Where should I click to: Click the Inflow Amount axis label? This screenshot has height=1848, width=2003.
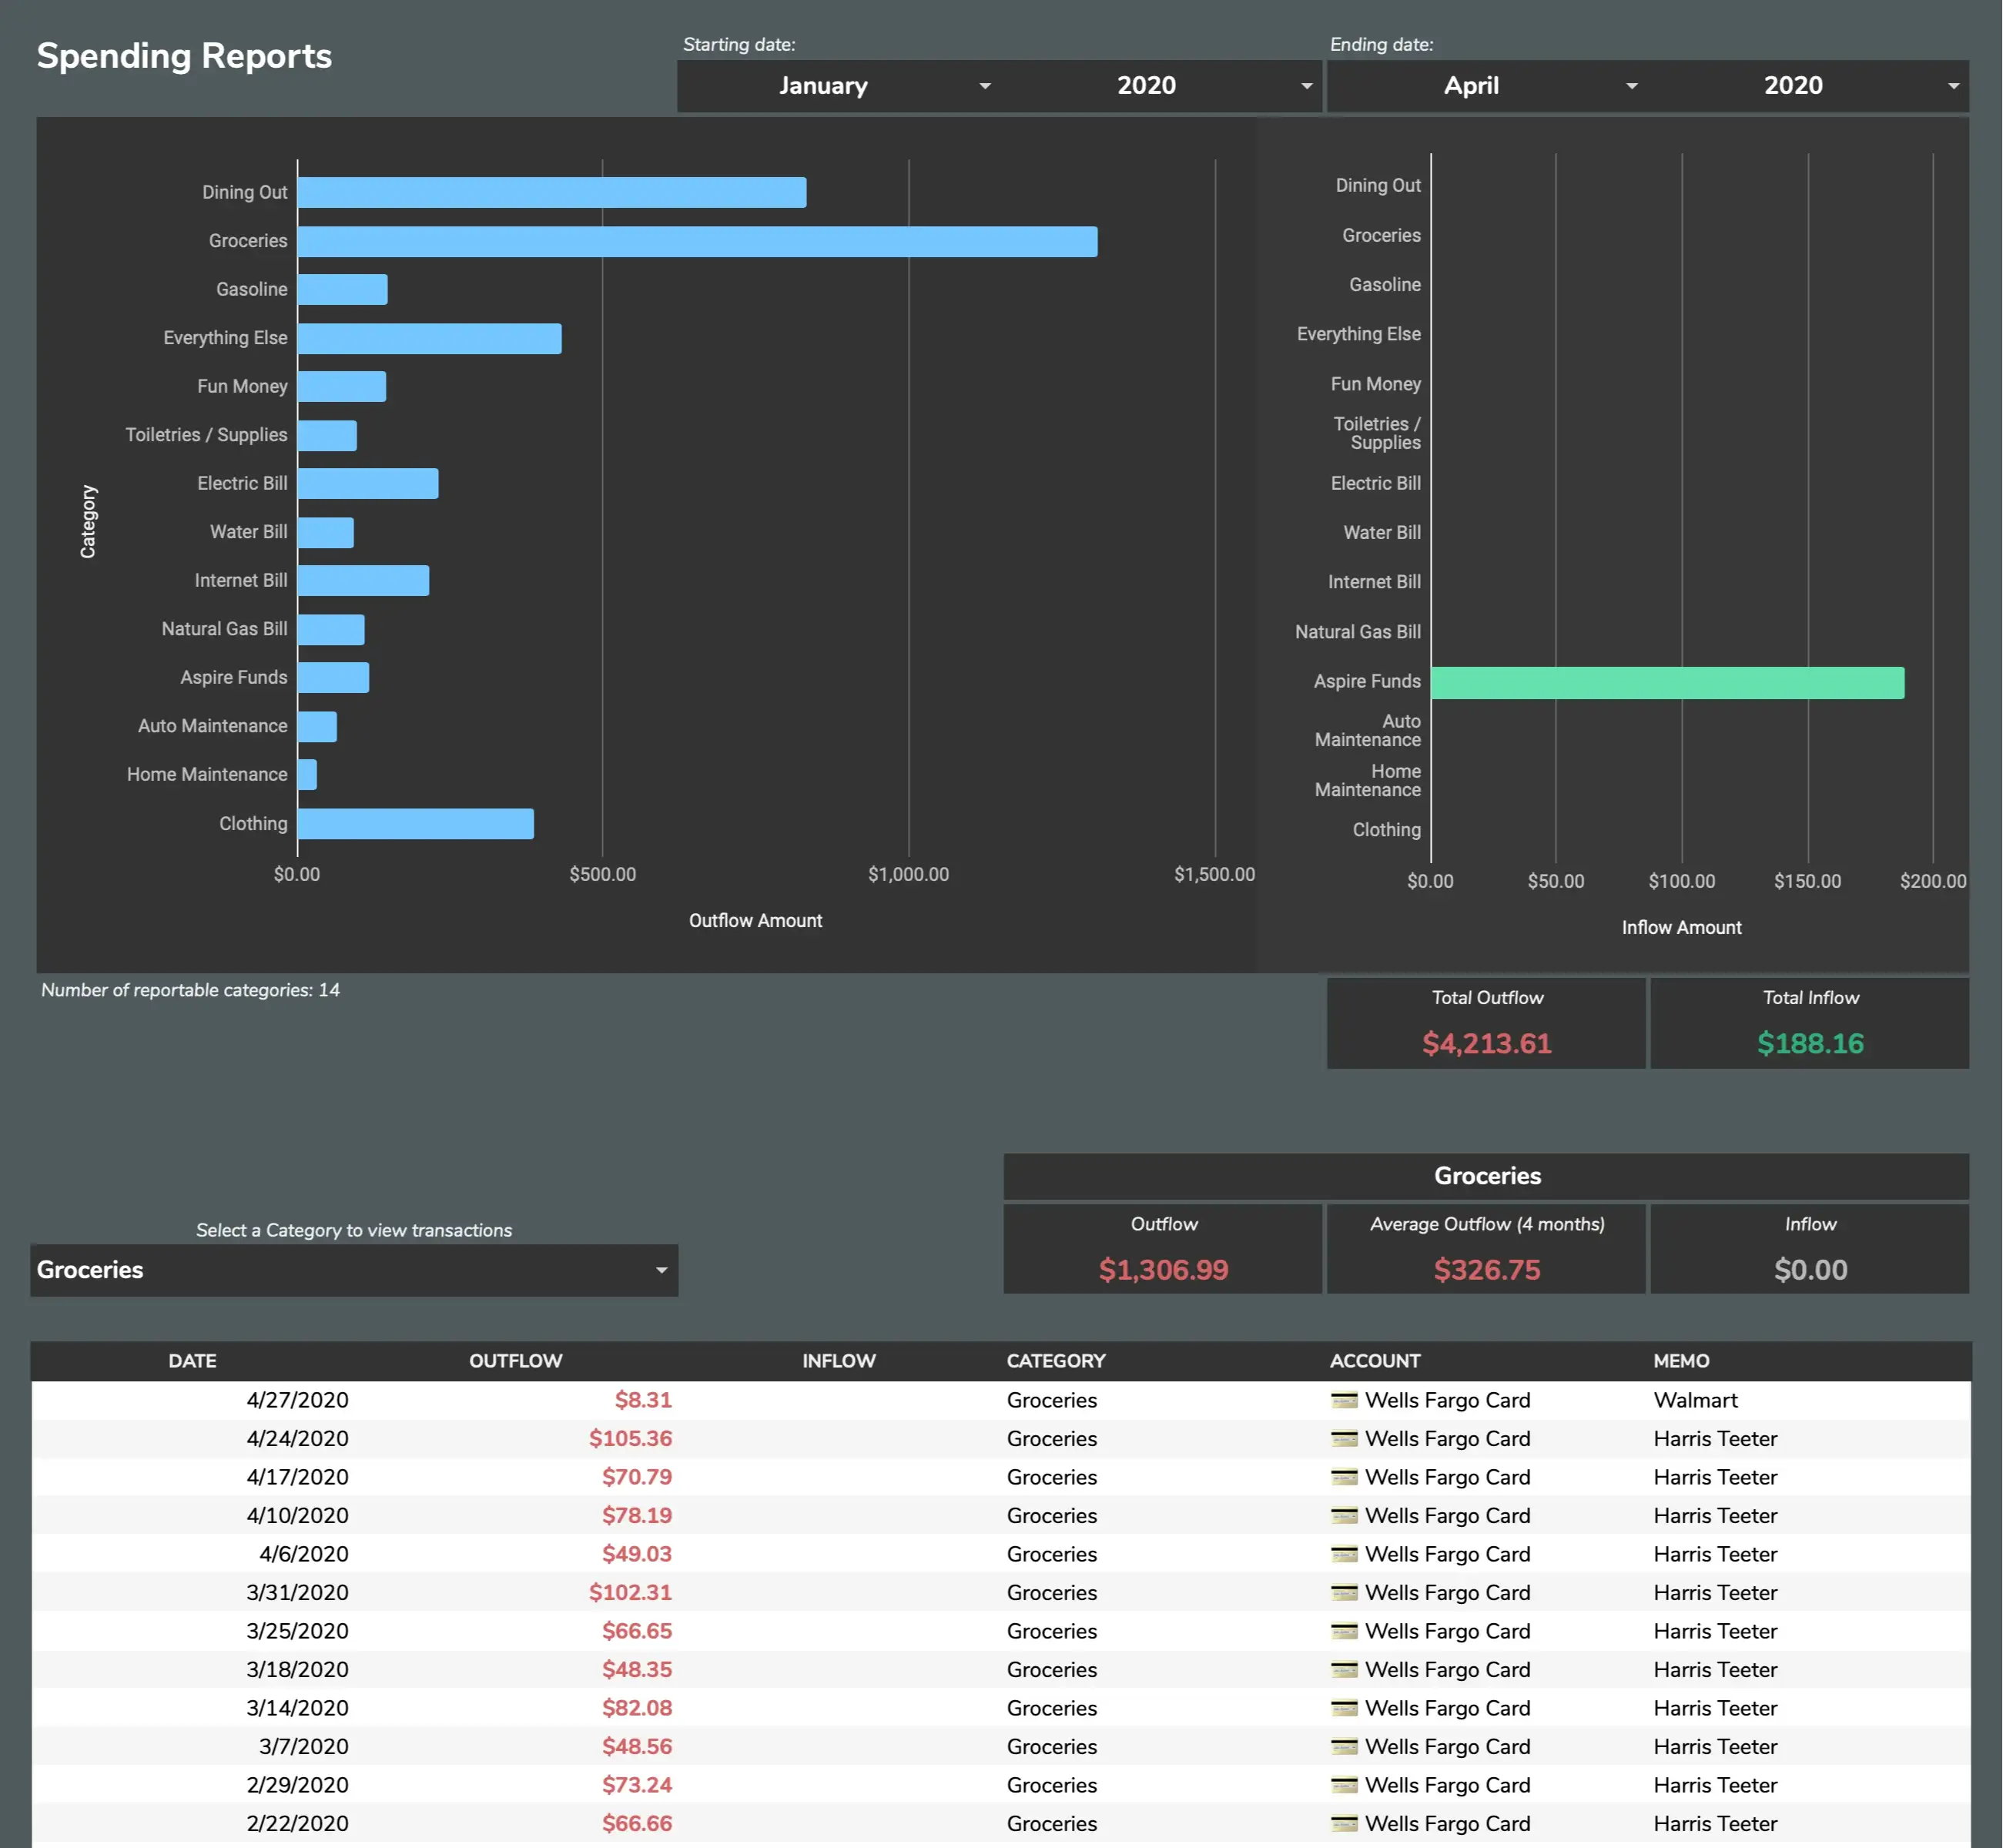coord(1681,928)
